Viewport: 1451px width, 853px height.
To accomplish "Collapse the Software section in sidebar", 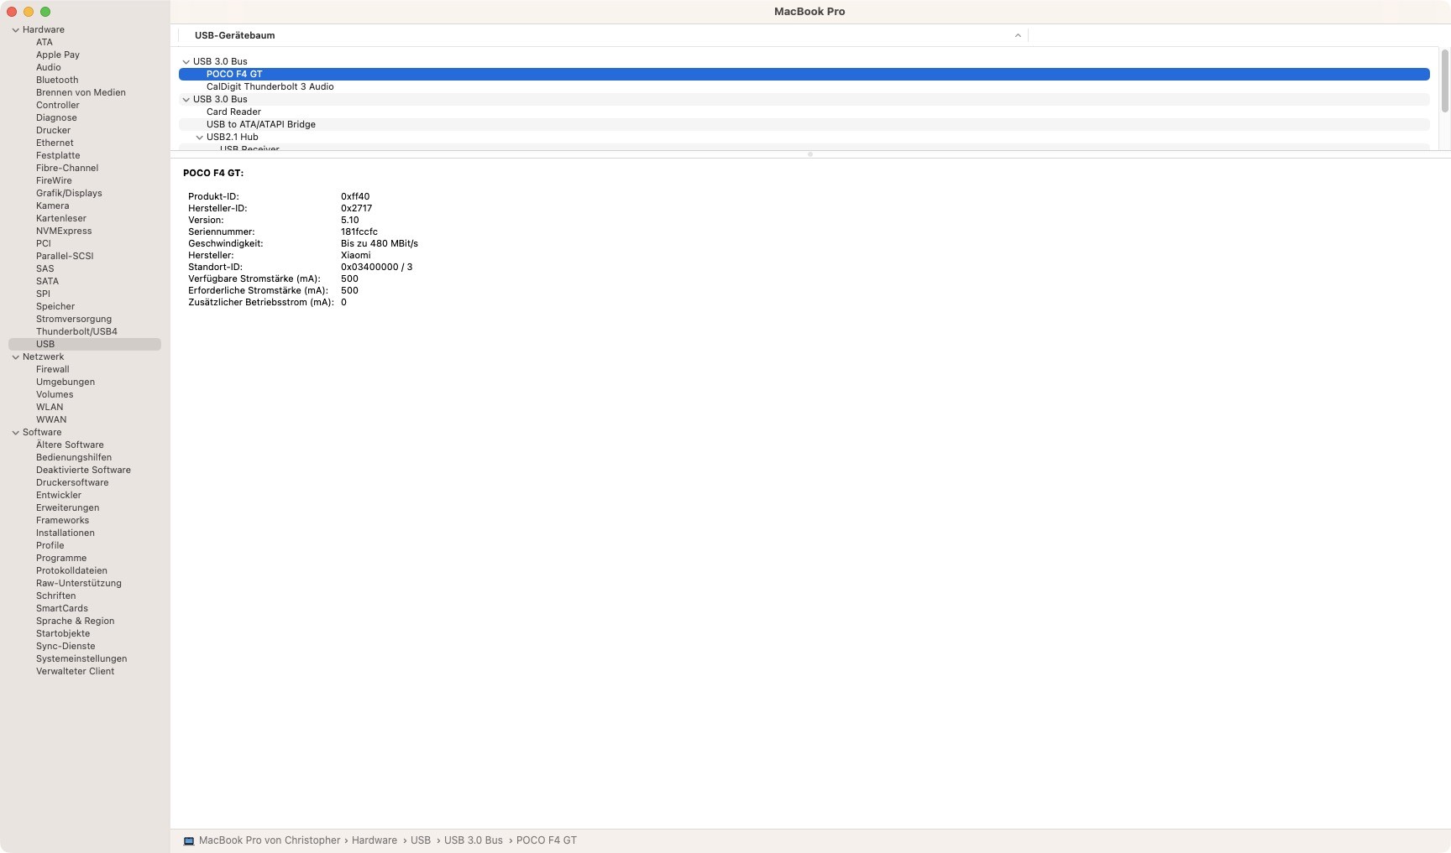I will coord(15,433).
